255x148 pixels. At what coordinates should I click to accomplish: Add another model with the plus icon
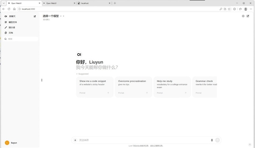pos(63,16)
